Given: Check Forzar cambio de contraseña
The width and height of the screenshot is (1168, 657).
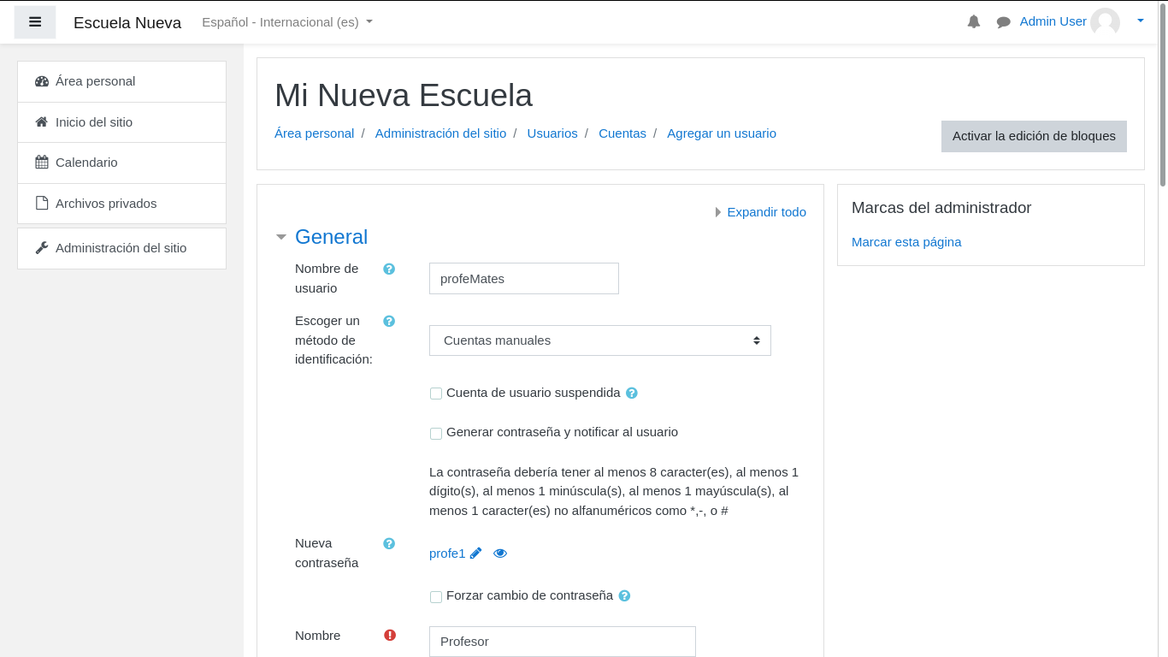Looking at the screenshot, I should tap(436, 597).
